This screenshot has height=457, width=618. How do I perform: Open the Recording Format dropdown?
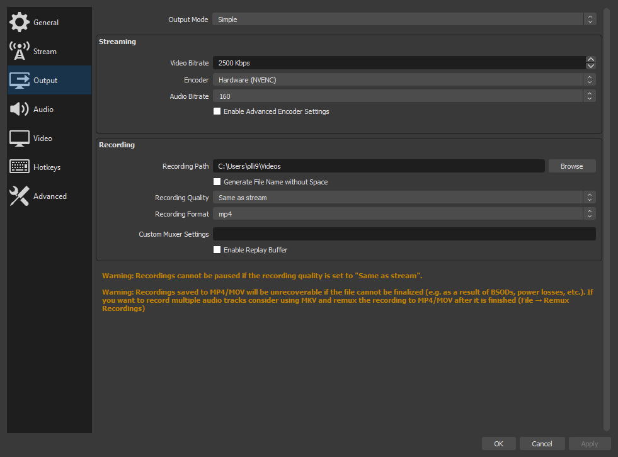point(404,214)
